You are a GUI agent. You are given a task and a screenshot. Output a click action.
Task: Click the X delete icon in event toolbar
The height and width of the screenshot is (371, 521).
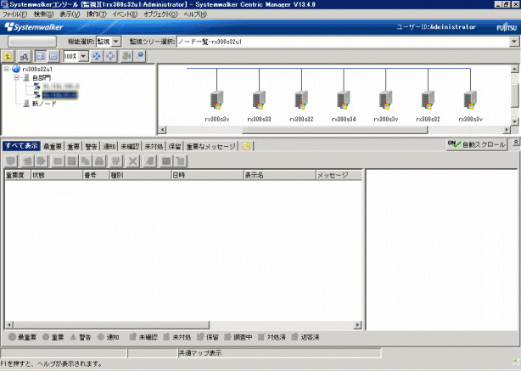coord(133,161)
